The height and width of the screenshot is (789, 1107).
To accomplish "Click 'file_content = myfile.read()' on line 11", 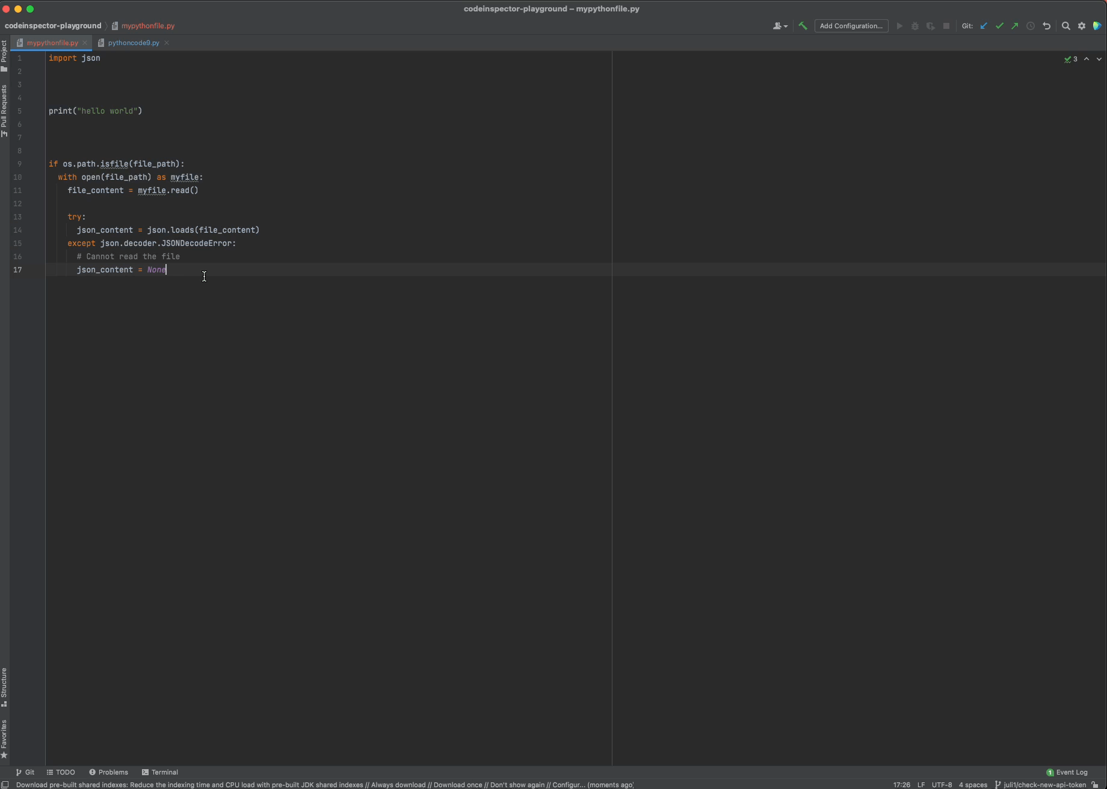I will point(133,190).
